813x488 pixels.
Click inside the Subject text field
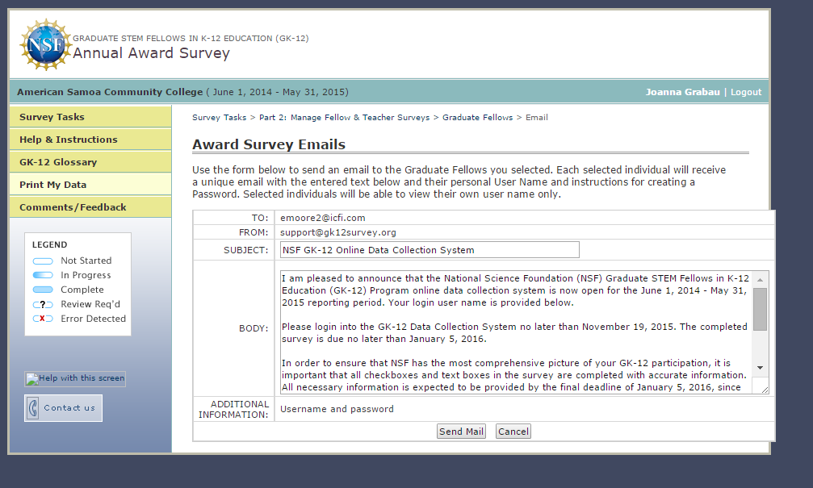429,250
